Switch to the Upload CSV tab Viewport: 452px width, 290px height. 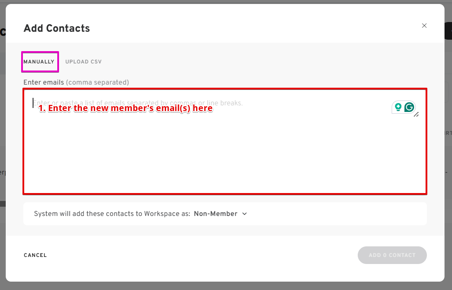coord(83,62)
